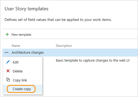Select the Architecture changes template name
This screenshot has width=138, height=97.
tap(28, 53)
